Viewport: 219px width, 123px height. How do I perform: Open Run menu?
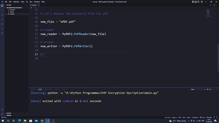[31, 2]
